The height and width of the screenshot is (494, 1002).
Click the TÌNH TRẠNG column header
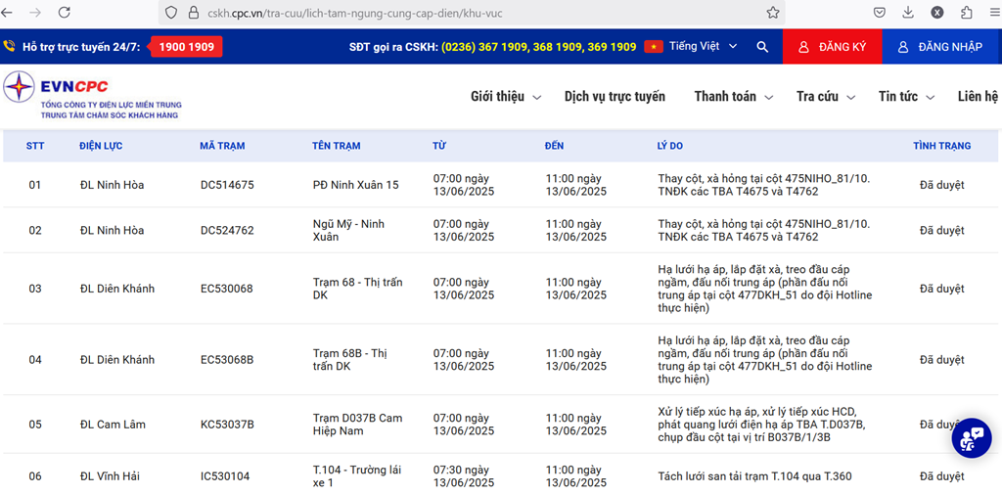941,146
